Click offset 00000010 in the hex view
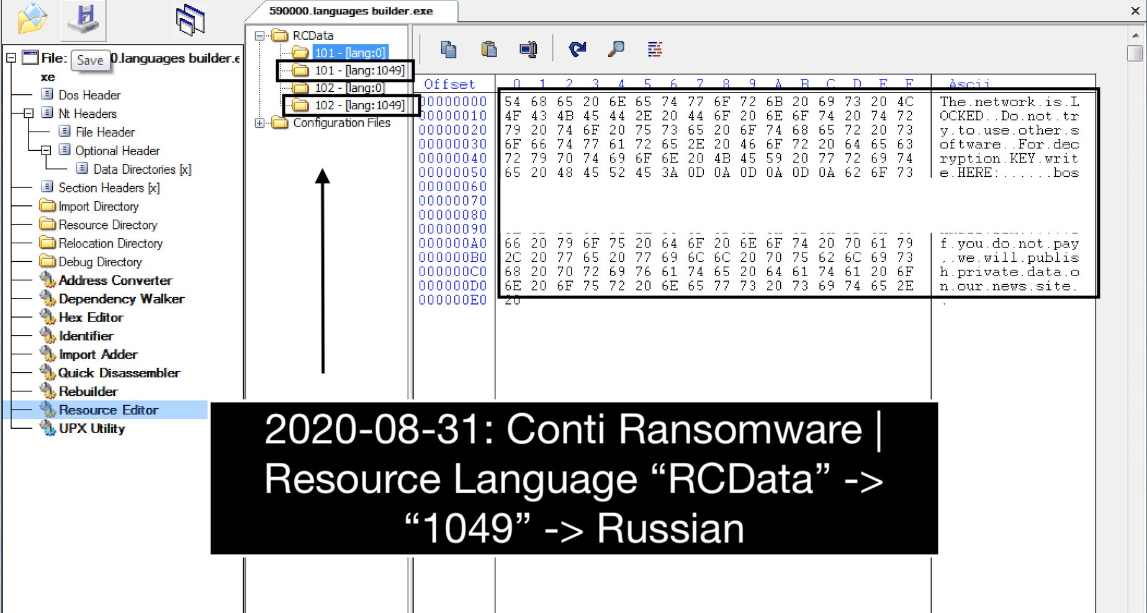The width and height of the screenshot is (1147, 613). 452,116
